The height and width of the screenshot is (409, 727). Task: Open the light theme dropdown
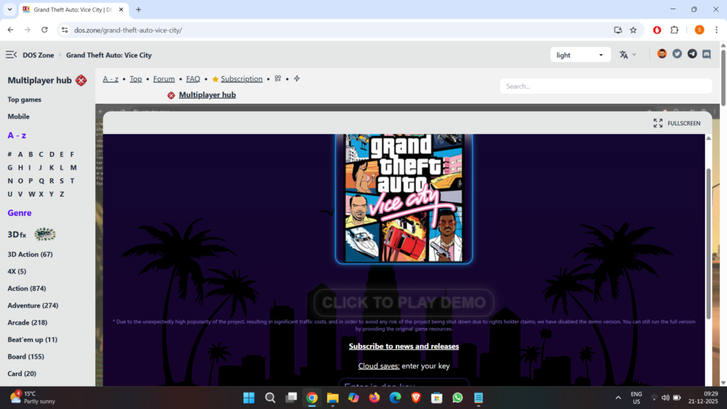(x=580, y=55)
